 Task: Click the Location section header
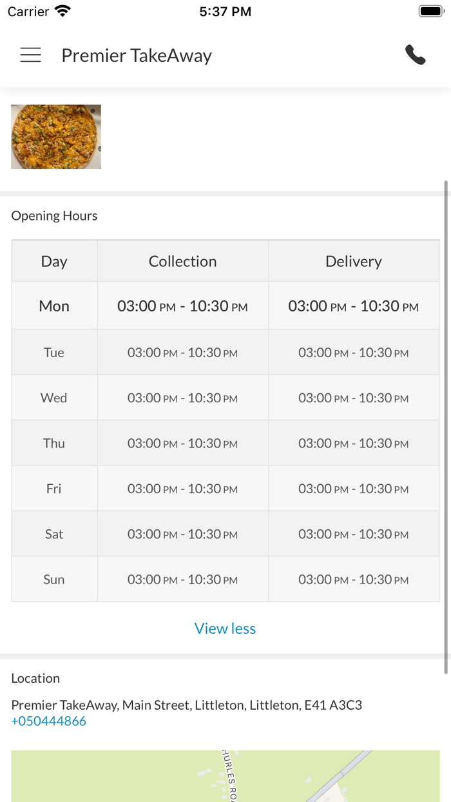(x=35, y=678)
